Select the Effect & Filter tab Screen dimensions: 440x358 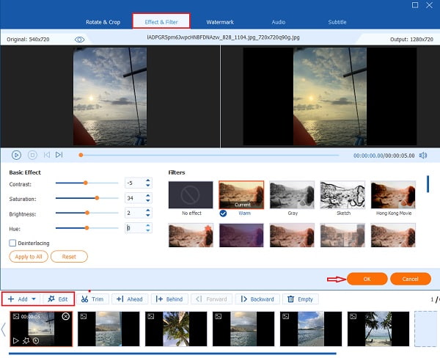[x=161, y=22]
